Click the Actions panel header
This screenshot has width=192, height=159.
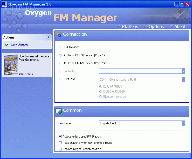[27, 37]
